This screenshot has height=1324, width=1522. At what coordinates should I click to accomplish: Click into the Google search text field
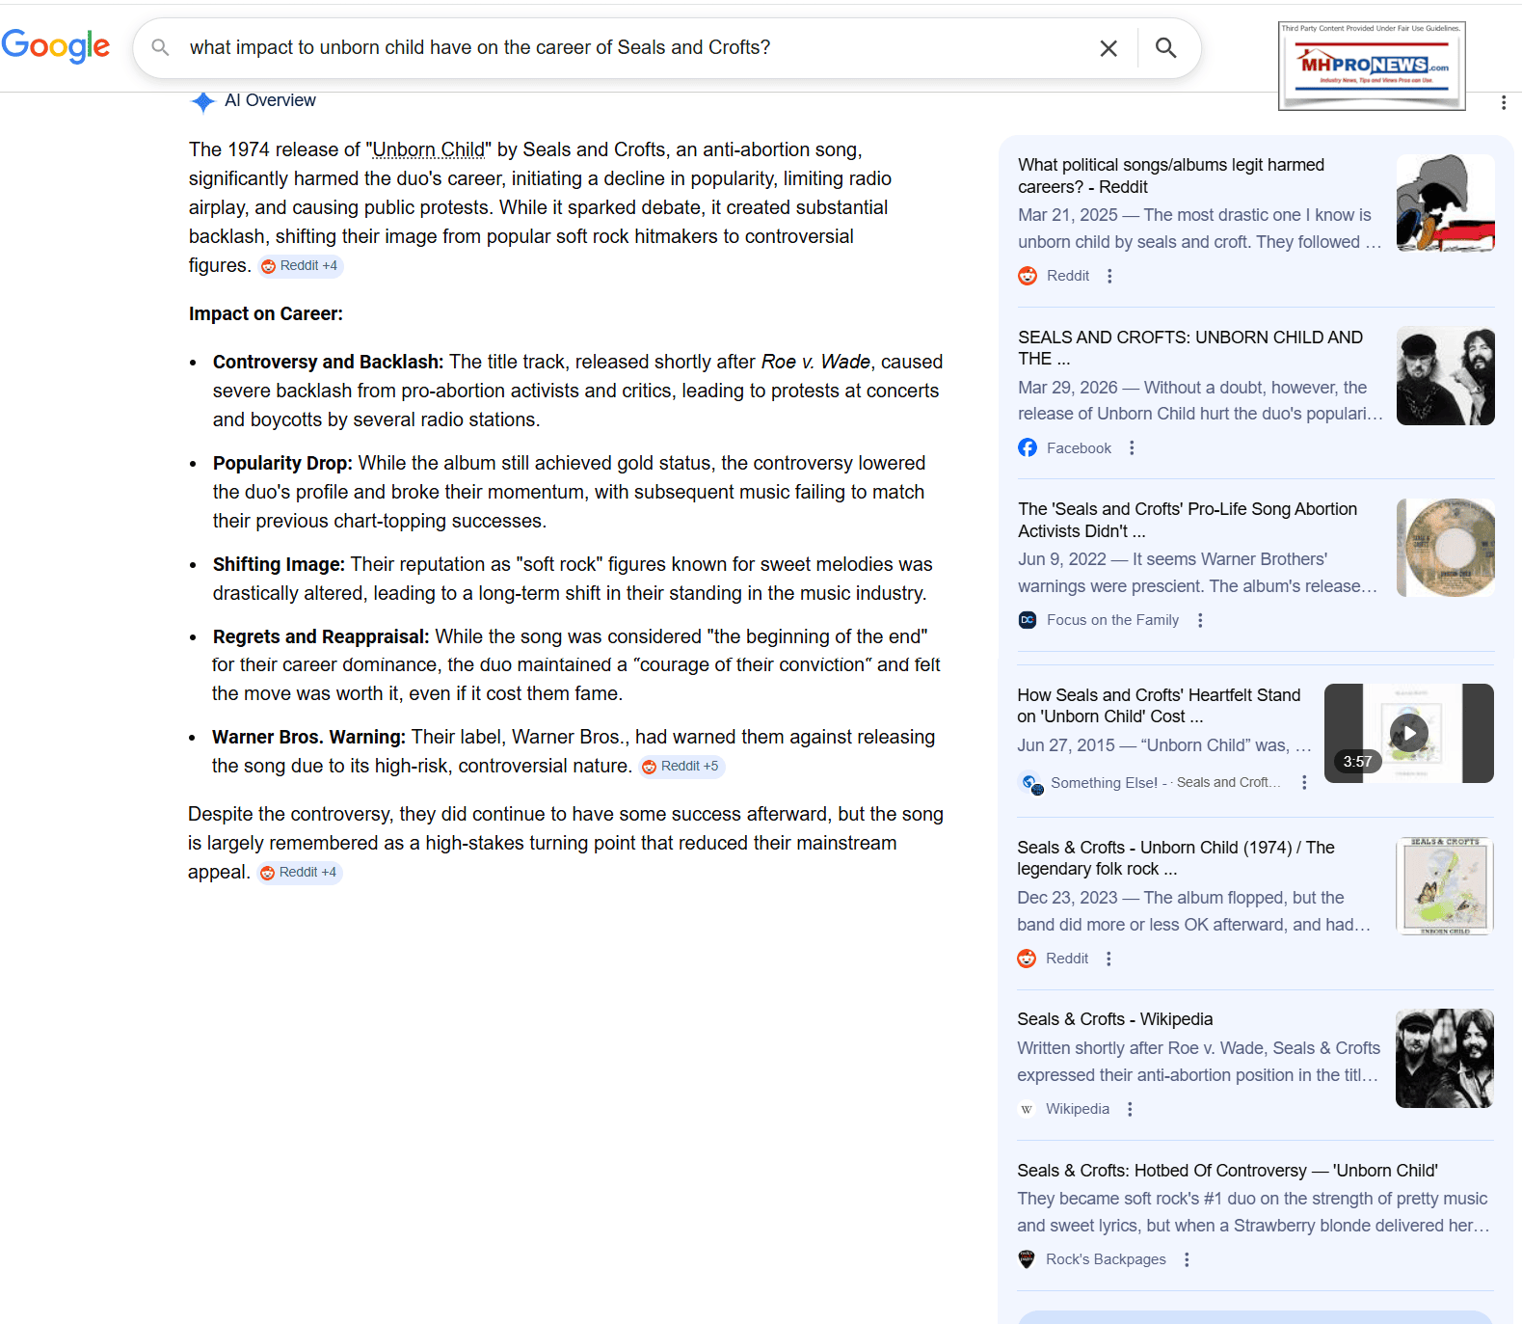click(x=627, y=48)
